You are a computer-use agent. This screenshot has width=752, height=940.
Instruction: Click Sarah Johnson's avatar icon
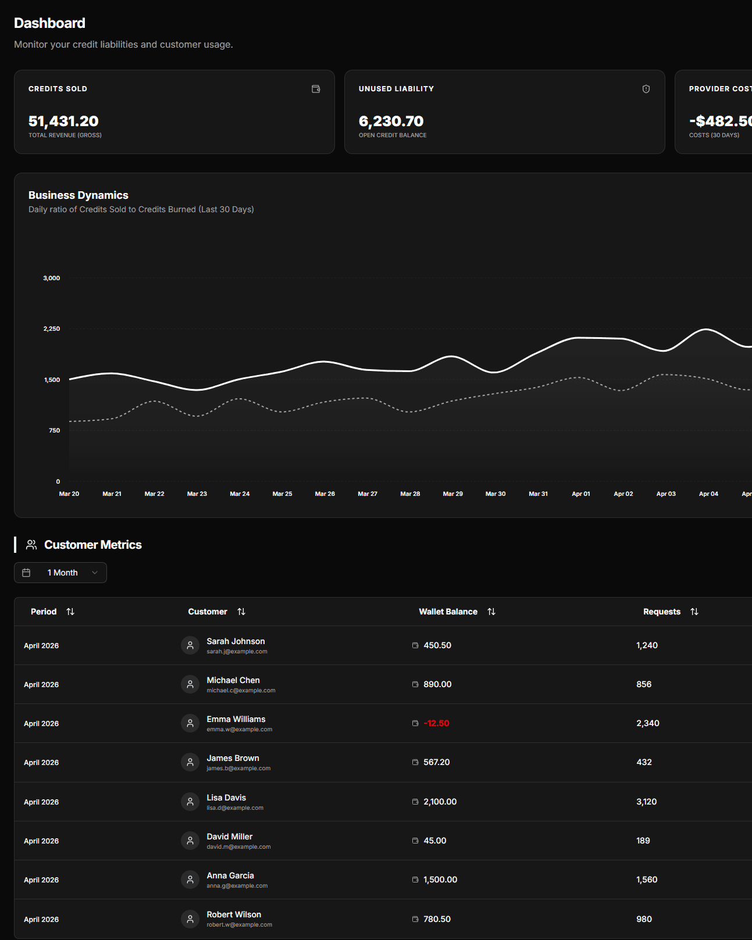pyautogui.click(x=190, y=645)
